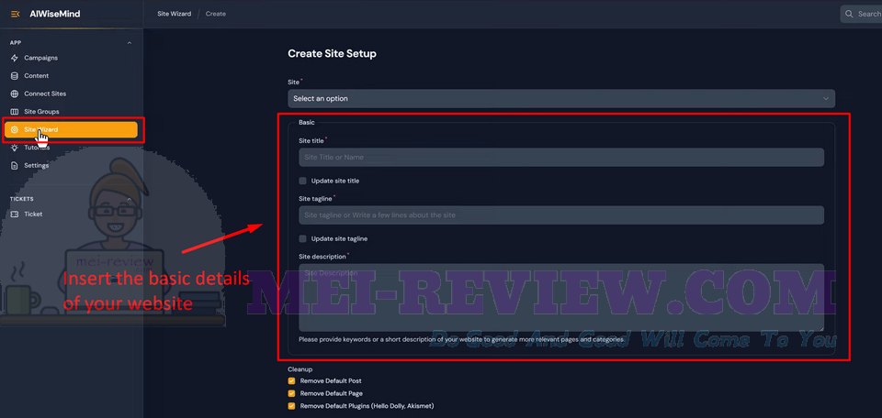Click the Cleanup section label
Viewport: 882px width, 418px height.
[x=300, y=369]
